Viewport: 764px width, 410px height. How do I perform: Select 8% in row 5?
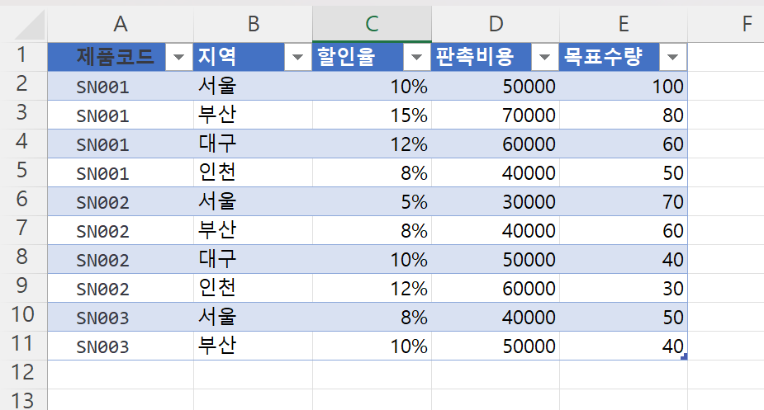coord(372,172)
